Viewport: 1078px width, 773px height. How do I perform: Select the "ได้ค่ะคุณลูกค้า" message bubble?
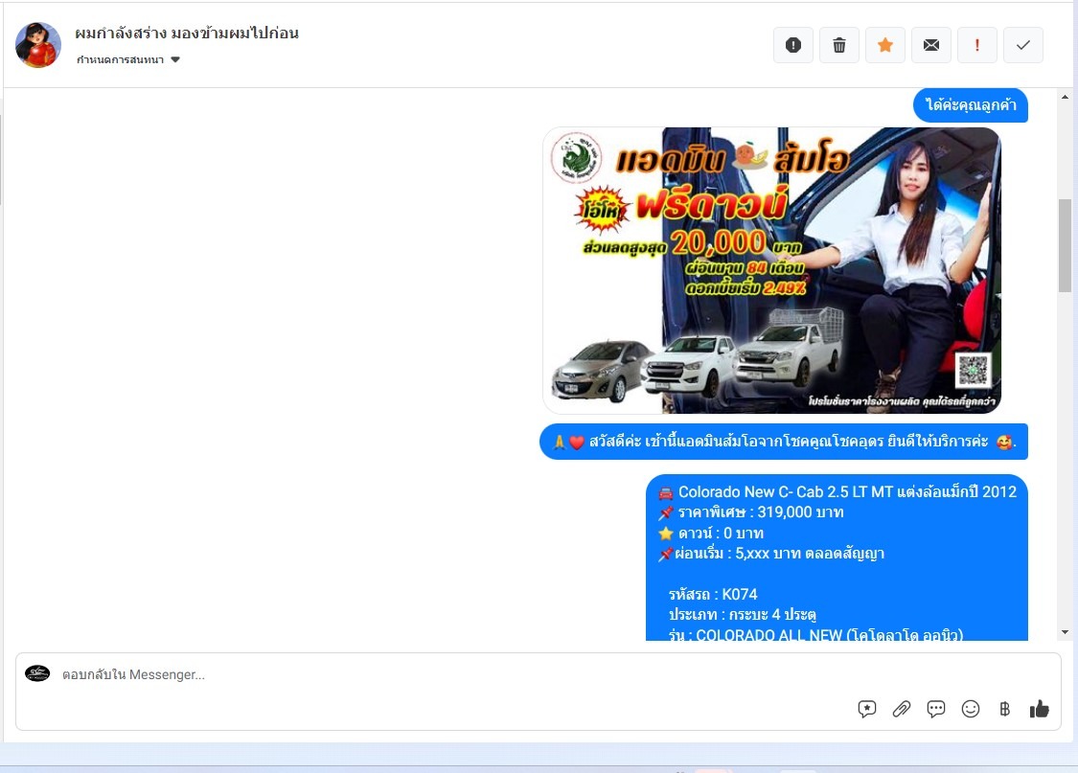tap(970, 105)
